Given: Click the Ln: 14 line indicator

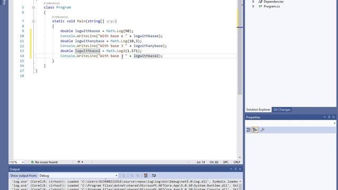Looking at the screenshot, I should [201, 162].
